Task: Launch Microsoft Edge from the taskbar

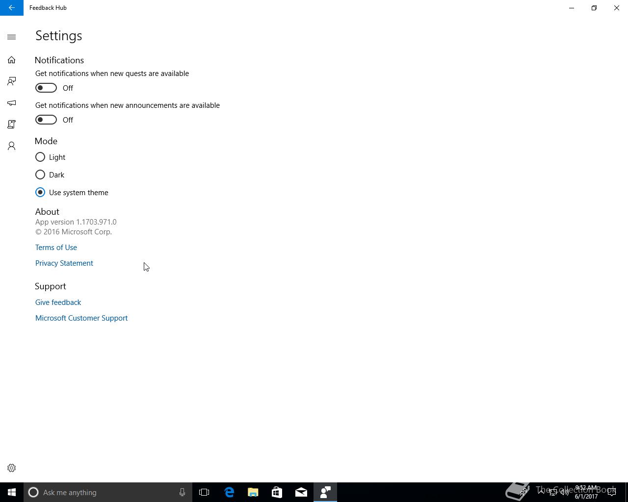Action: pyautogui.click(x=229, y=492)
